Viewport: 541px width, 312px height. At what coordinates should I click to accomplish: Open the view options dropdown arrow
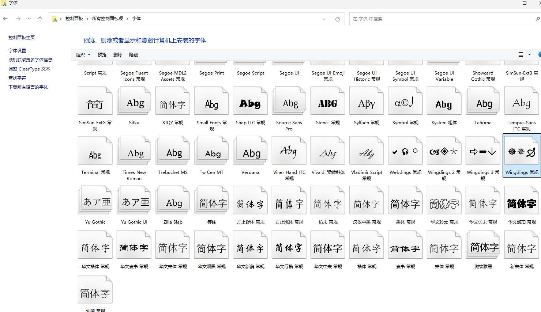coord(529,54)
